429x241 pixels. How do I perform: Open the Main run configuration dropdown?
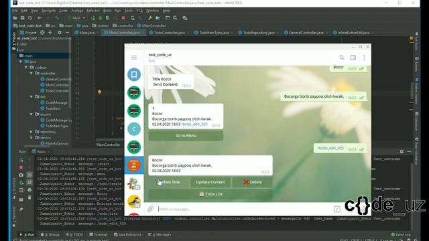(76, 18)
